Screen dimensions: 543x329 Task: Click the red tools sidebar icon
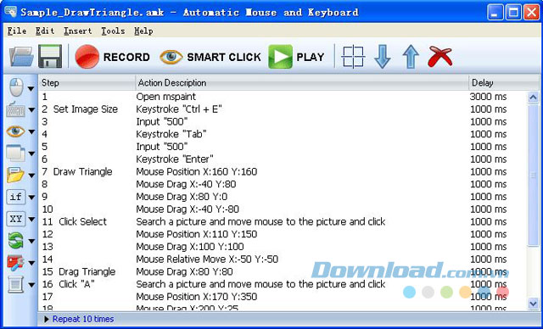click(x=15, y=263)
